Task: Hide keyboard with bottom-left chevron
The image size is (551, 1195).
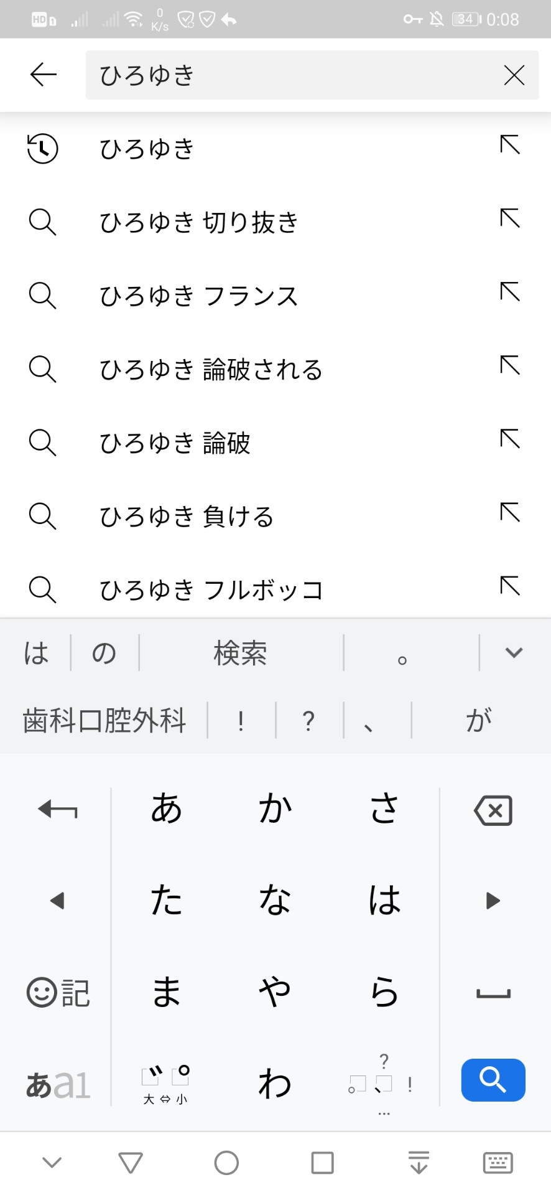Action: 52,1162
